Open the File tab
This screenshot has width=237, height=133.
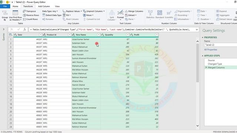[x=5, y=6]
